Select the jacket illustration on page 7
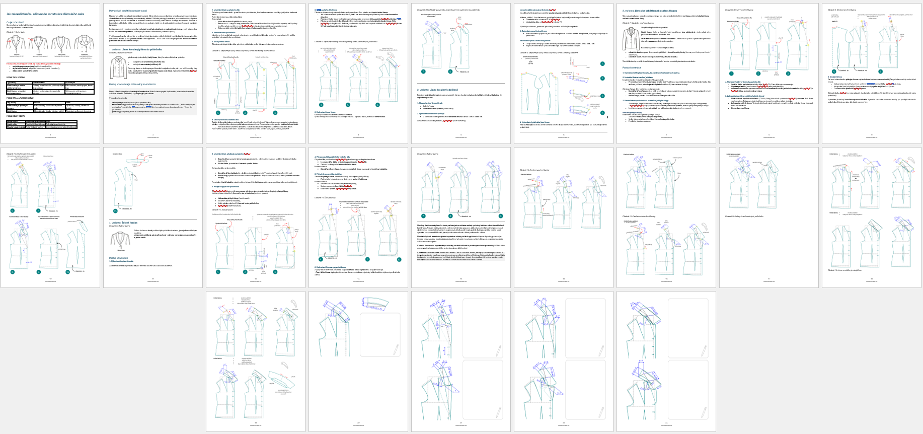Viewport: 923px width, 434px height. click(x=630, y=38)
